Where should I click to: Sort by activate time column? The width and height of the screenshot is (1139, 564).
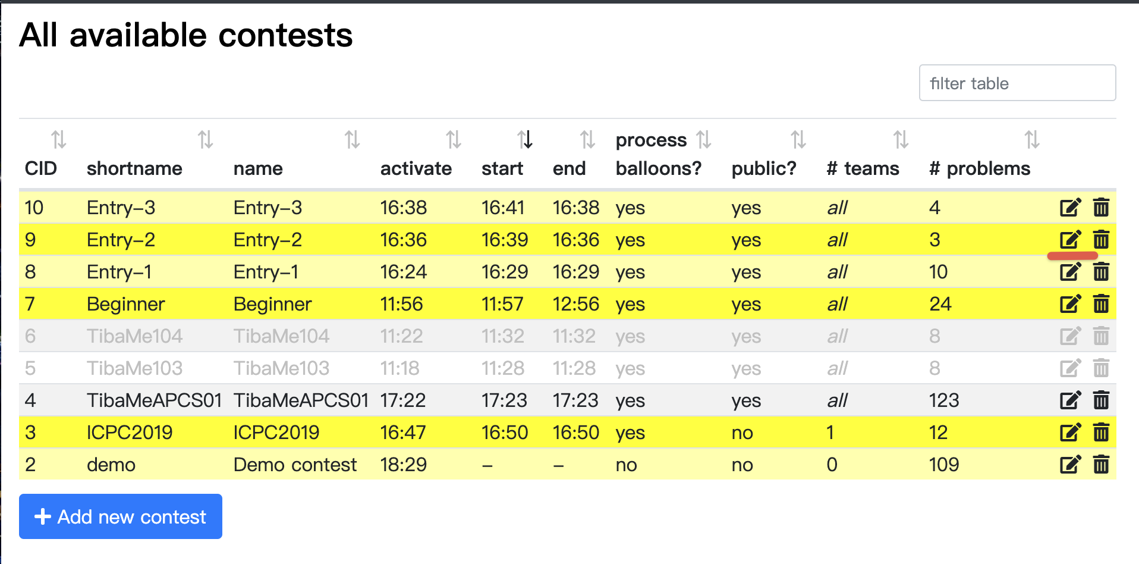click(x=454, y=140)
